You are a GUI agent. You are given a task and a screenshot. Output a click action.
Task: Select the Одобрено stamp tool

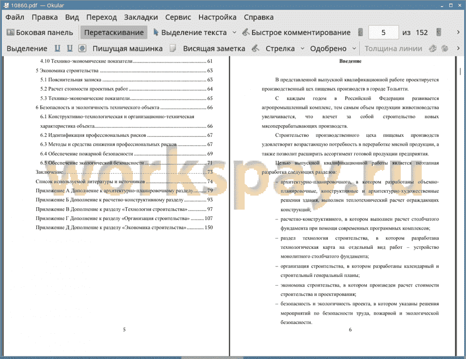(x=328, y=49)
